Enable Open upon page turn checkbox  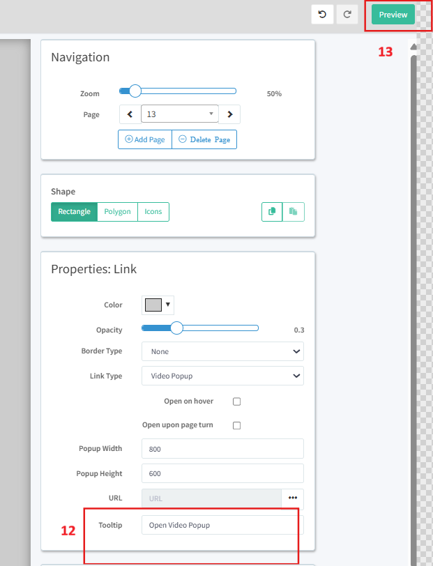pyautogui.click(x=236, y=425)
